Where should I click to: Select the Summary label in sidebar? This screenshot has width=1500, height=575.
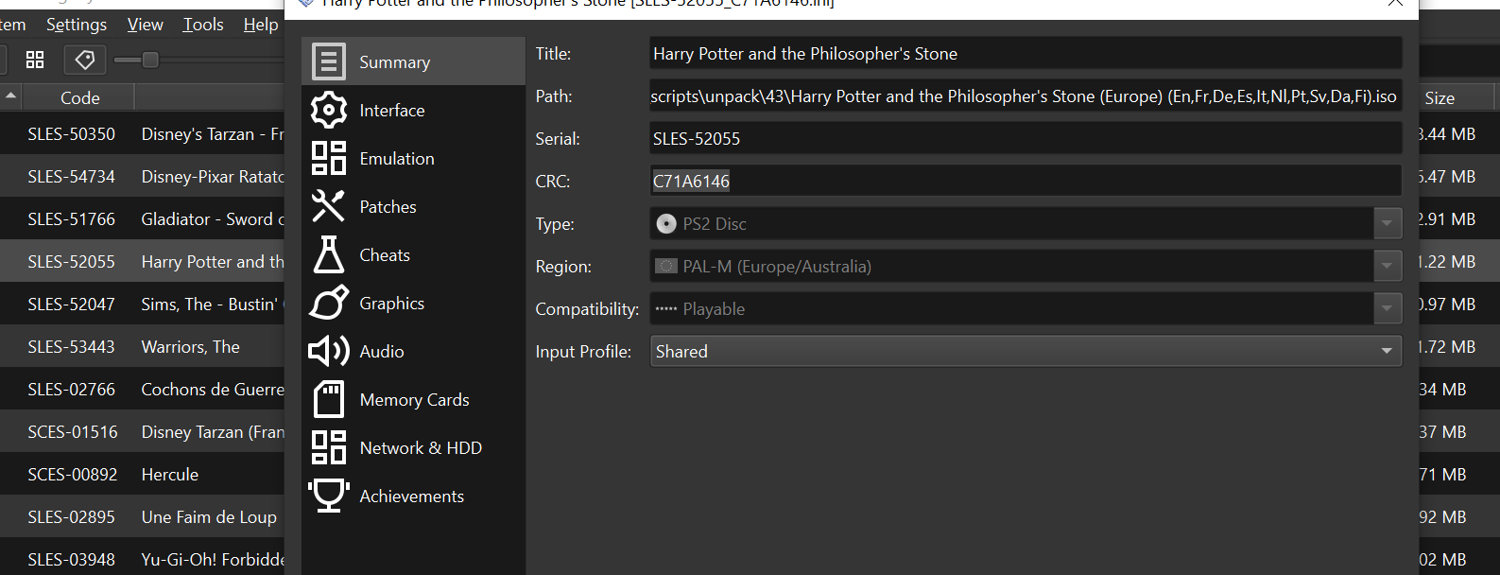click(x=394, y=62)
